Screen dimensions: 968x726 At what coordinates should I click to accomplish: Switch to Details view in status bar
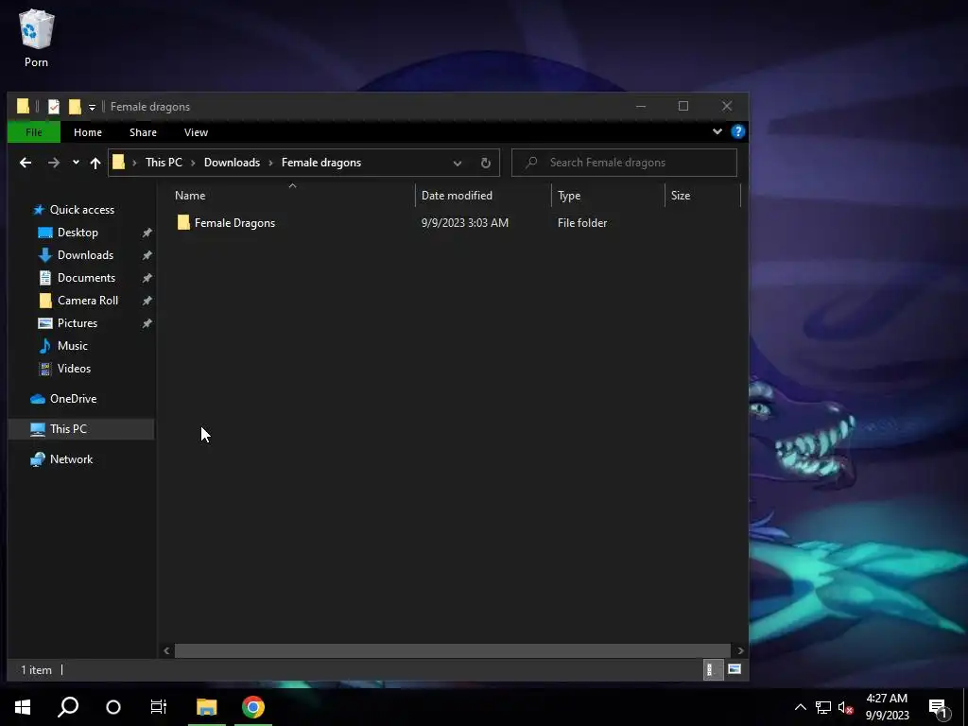[713, 670]
